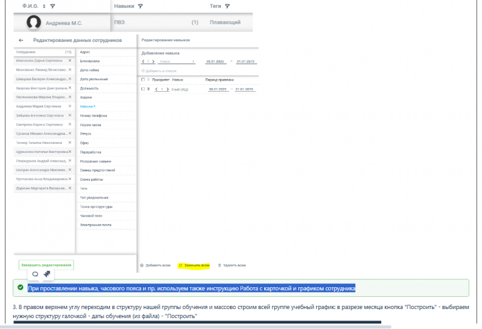482x329 pixels.
Task: Remove Смотрова Карина from the employee list
Action: pyautogui.click(x=70, y=124)
